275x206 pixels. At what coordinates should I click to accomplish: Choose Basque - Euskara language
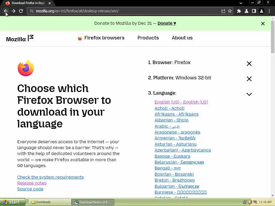tap(172, 156)
